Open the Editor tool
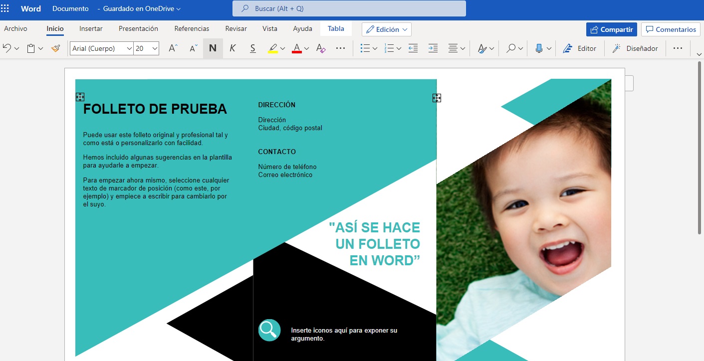The image size is (704, 361). [580, 48]
